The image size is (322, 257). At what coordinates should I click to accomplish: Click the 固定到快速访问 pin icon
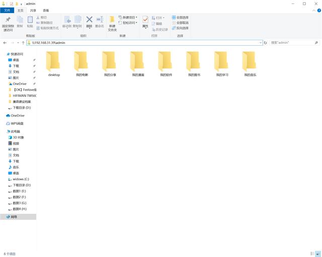coord(8,21)
